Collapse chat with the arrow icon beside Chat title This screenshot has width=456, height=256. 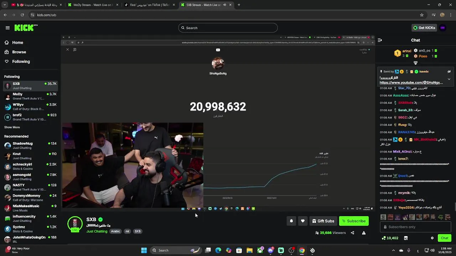[x=380, y=40]
